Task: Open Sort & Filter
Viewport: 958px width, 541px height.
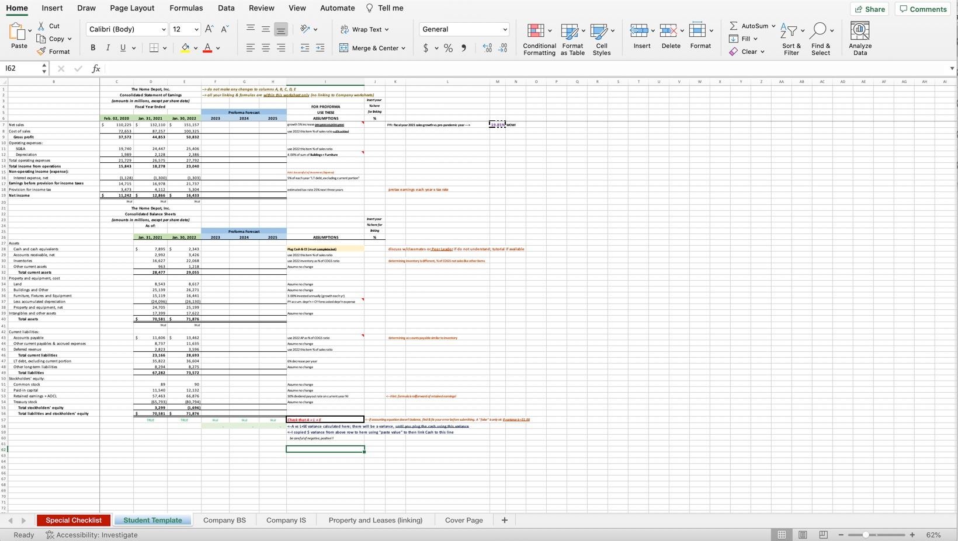Action: click(792, 39)
